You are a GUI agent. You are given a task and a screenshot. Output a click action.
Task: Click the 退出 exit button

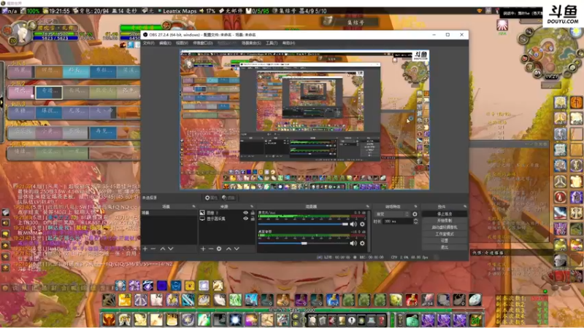point(445,247)
